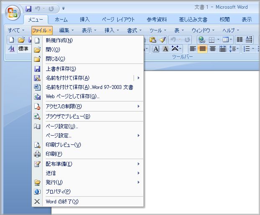Click the Text Direction icon
This screenshot has width=260, height=215.
pos(249,40)
